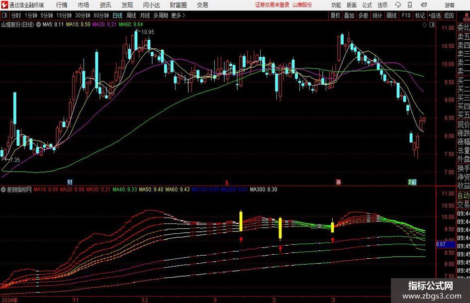The width and height of the screenshot is (470, 303).
Task: Switch to 分时 chart tab
Action: (x=16, y=15)
